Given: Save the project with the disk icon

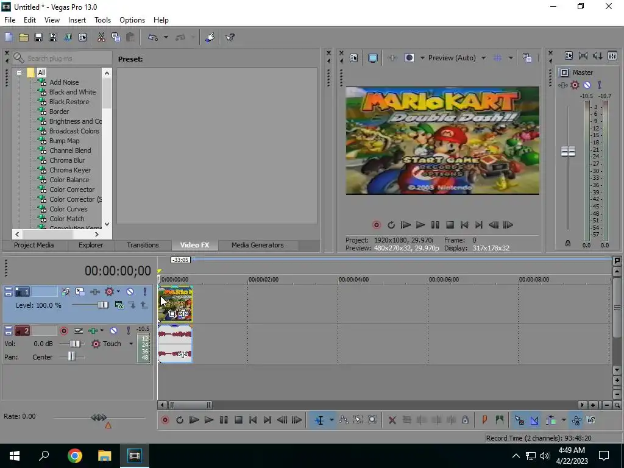Looking at the screenshot, I should 38,37.
